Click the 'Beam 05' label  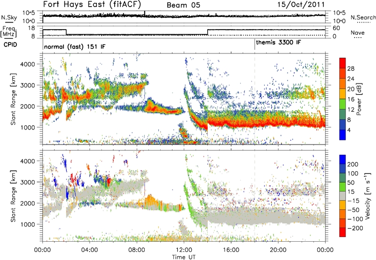[x=183, y=5]
